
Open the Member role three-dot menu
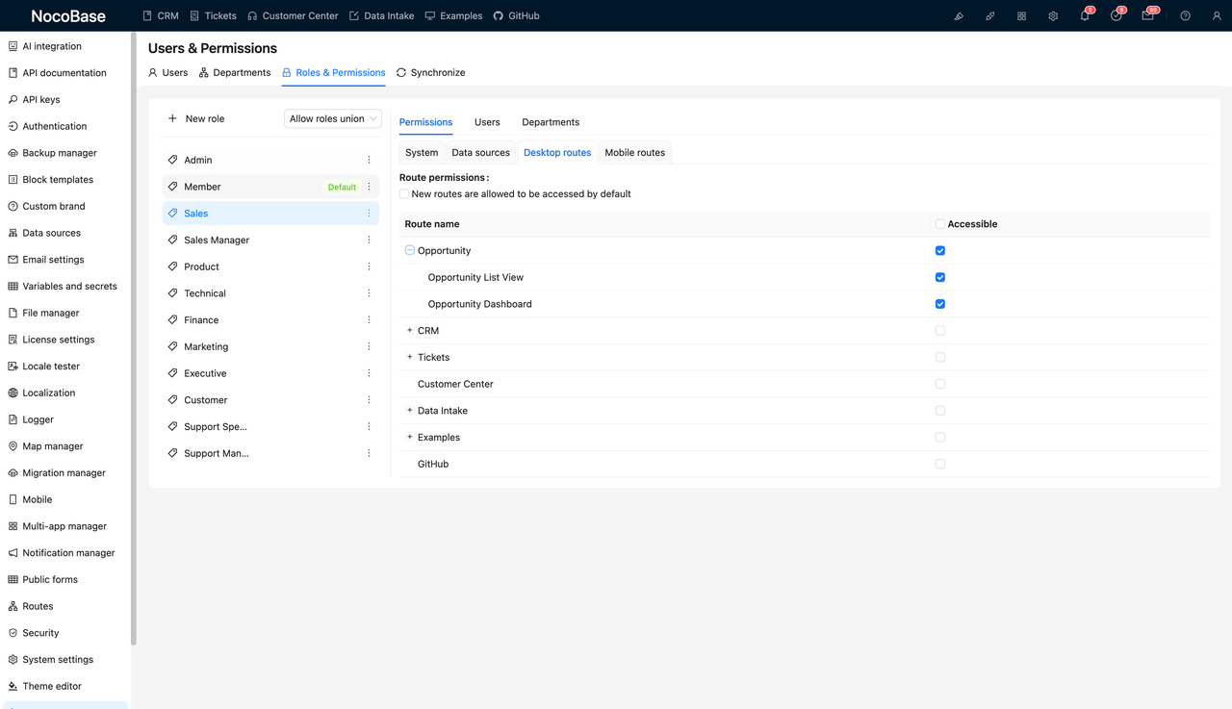tap(369, 187)
